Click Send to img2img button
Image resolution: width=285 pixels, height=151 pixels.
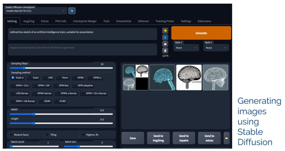[158, 138]
